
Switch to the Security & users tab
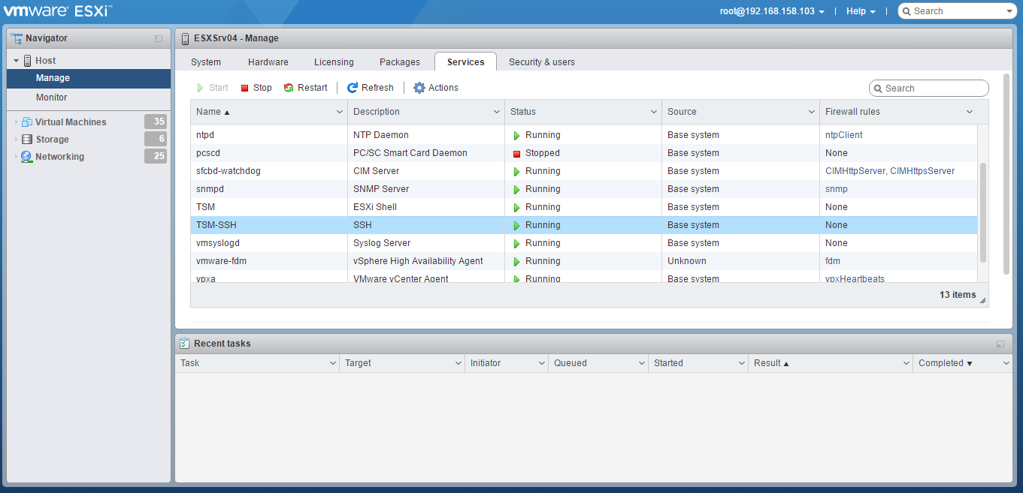pos(541,62)
